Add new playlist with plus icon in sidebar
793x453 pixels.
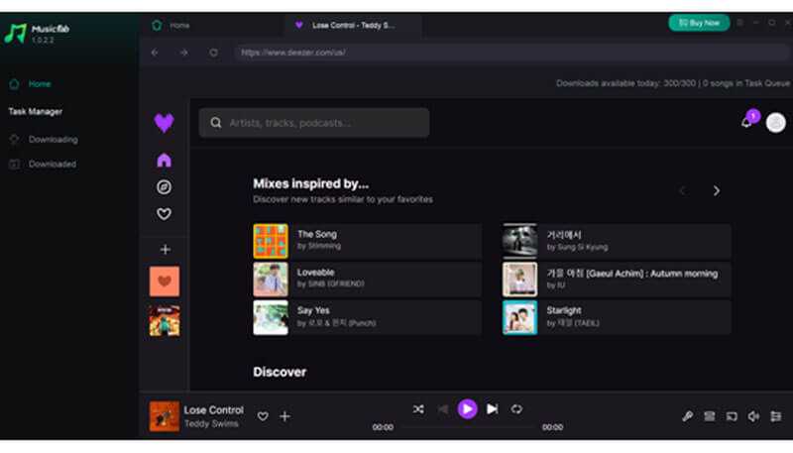point(165,250)
